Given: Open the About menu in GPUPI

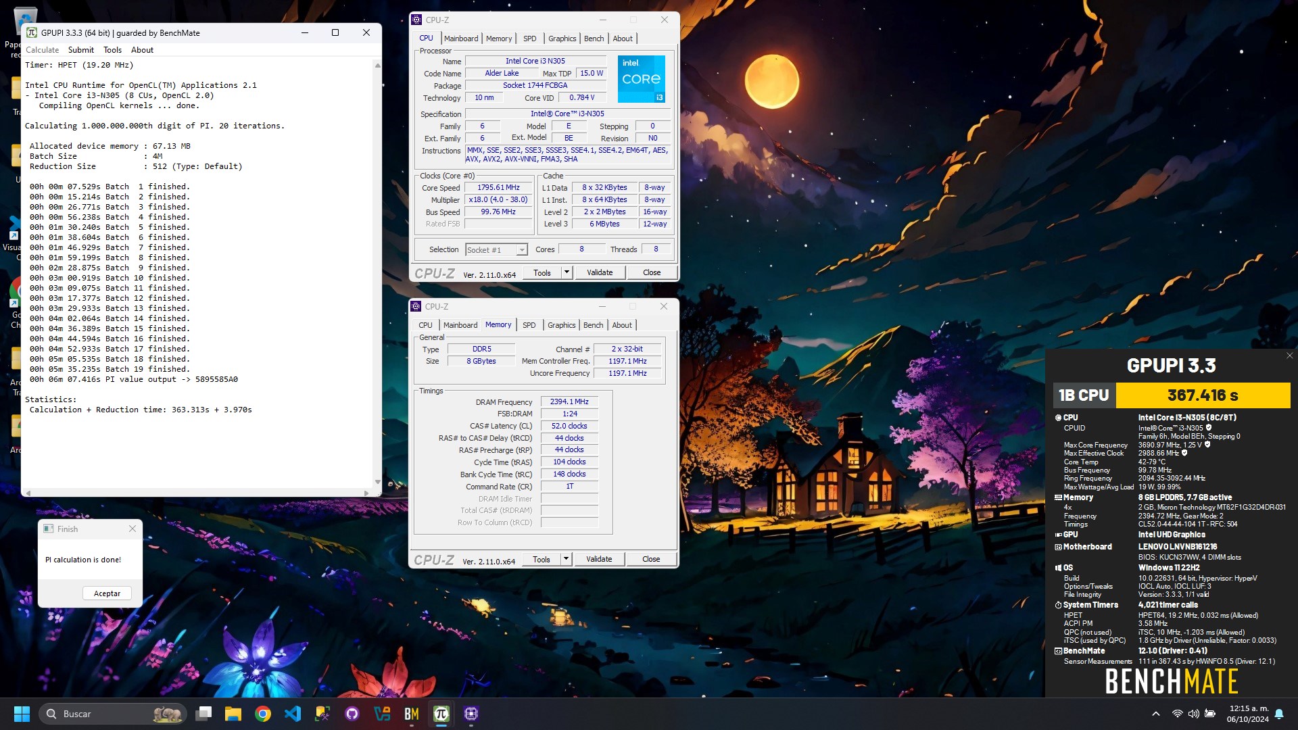Looking at the screenshot, I should pos(142,50).
